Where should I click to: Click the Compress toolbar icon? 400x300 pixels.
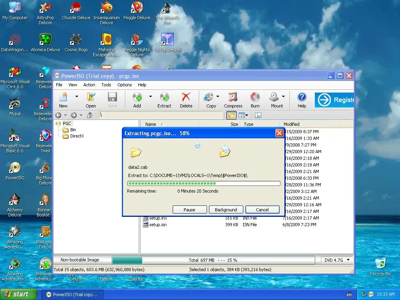coord(233,100)
